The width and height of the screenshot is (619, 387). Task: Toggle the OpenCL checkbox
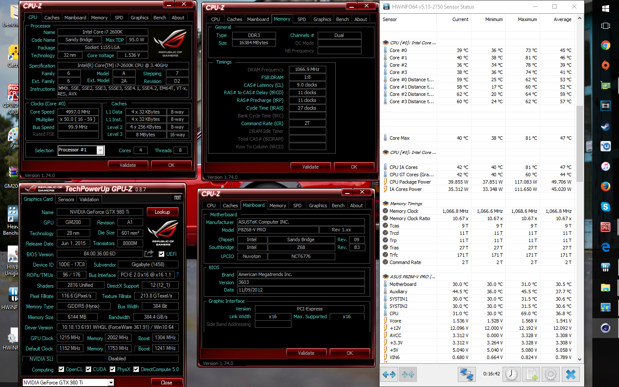point(61,369)
